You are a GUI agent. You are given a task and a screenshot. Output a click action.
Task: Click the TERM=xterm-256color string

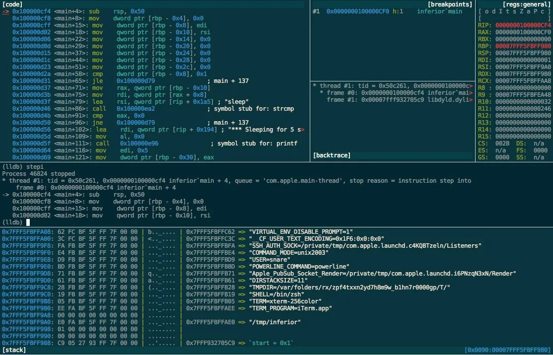coord(285,301)
